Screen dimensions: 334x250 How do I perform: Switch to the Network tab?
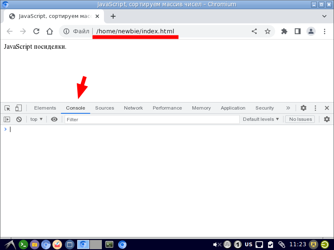(133, 108)
